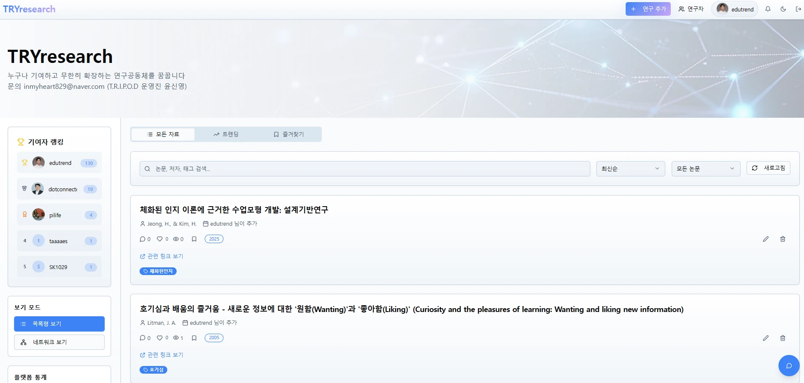This screenshot has height=383, width=804.
Task: Like the 체화된 인지 paper heart icon
Action: [x=160, y=239]
